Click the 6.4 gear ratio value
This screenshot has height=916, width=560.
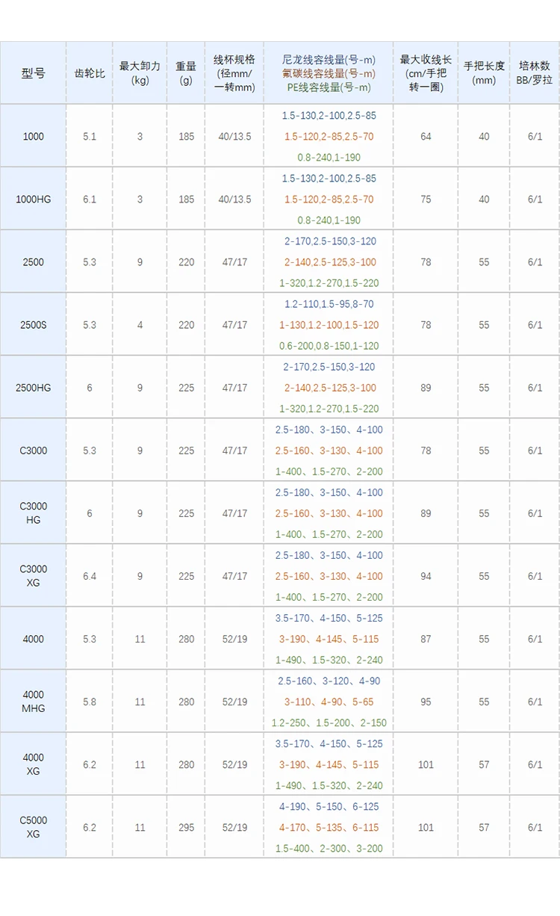[x=90, y=576]
